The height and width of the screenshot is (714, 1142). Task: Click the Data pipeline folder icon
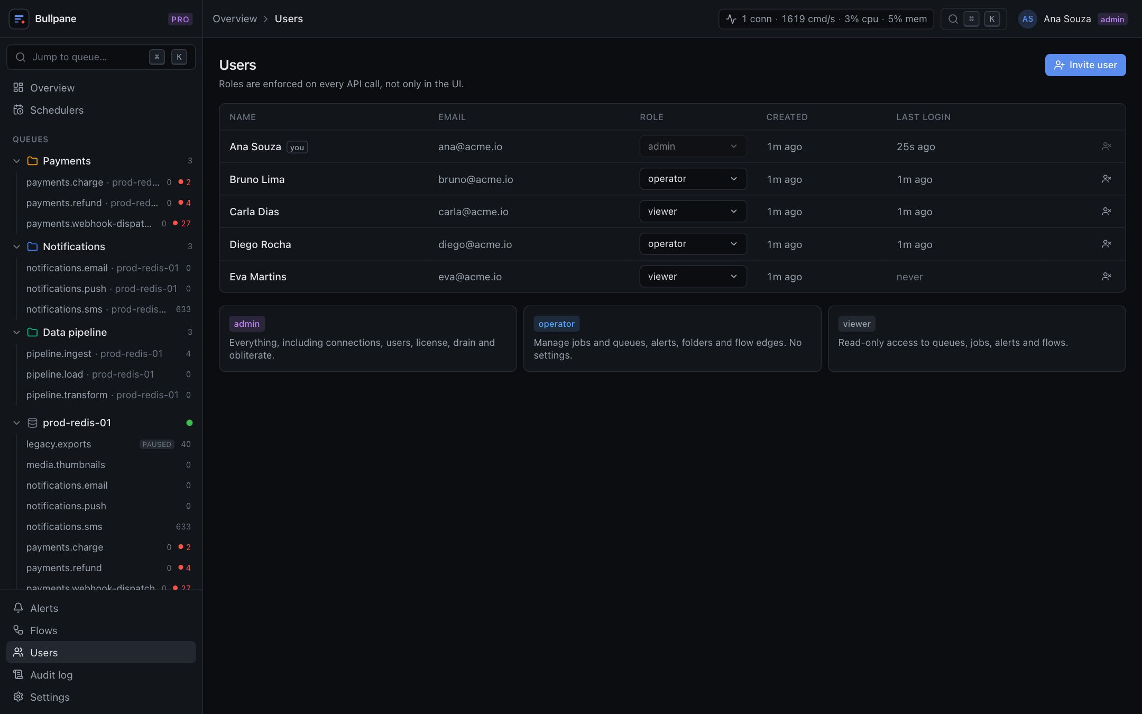pos(32,332)
